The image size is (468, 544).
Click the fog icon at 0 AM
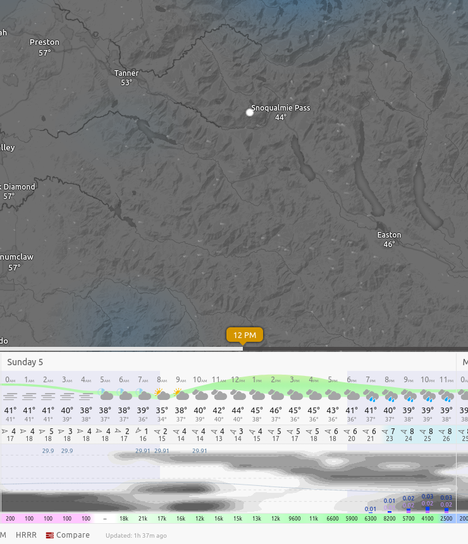tap(10, 396)
